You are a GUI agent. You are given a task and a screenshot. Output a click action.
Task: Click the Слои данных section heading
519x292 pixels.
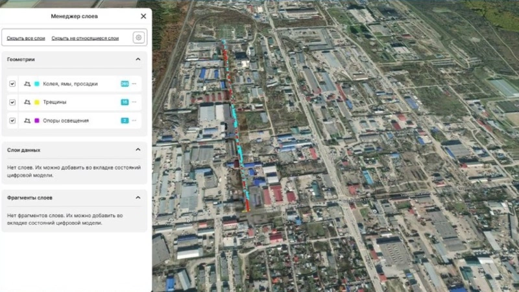pos(23,150)
